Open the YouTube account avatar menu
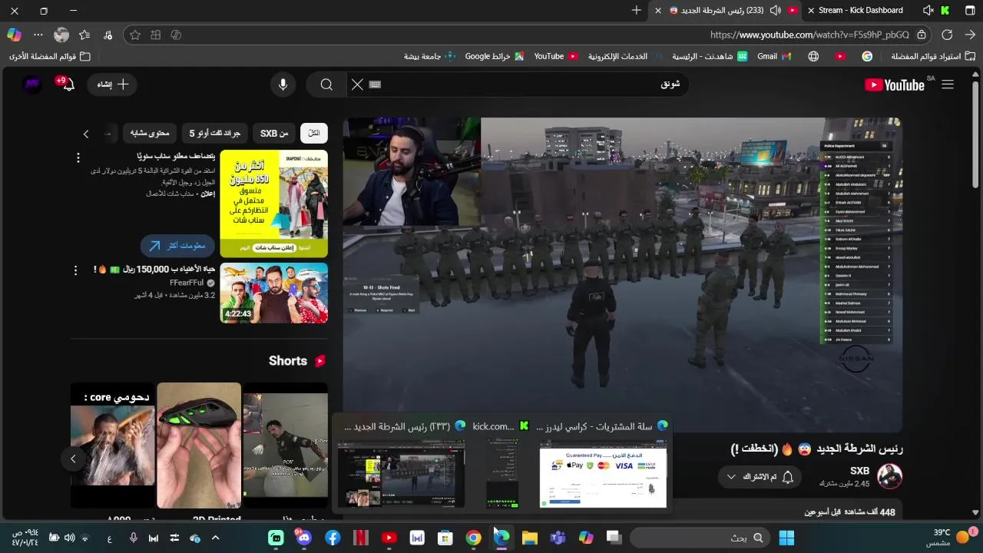The image size is (983, 553). tap(32, 84)
